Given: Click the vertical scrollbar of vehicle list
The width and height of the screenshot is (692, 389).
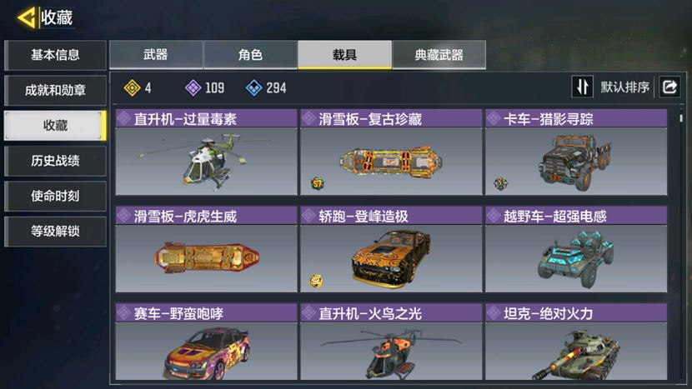Looking at the screenshot, I should (681, 117).
